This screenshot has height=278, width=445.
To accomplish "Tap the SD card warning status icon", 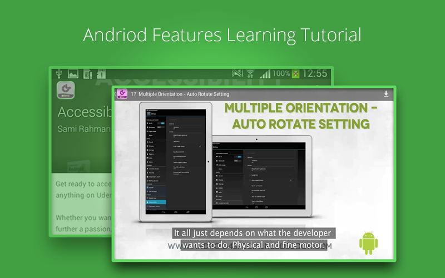I will click(x=101, y=74).
